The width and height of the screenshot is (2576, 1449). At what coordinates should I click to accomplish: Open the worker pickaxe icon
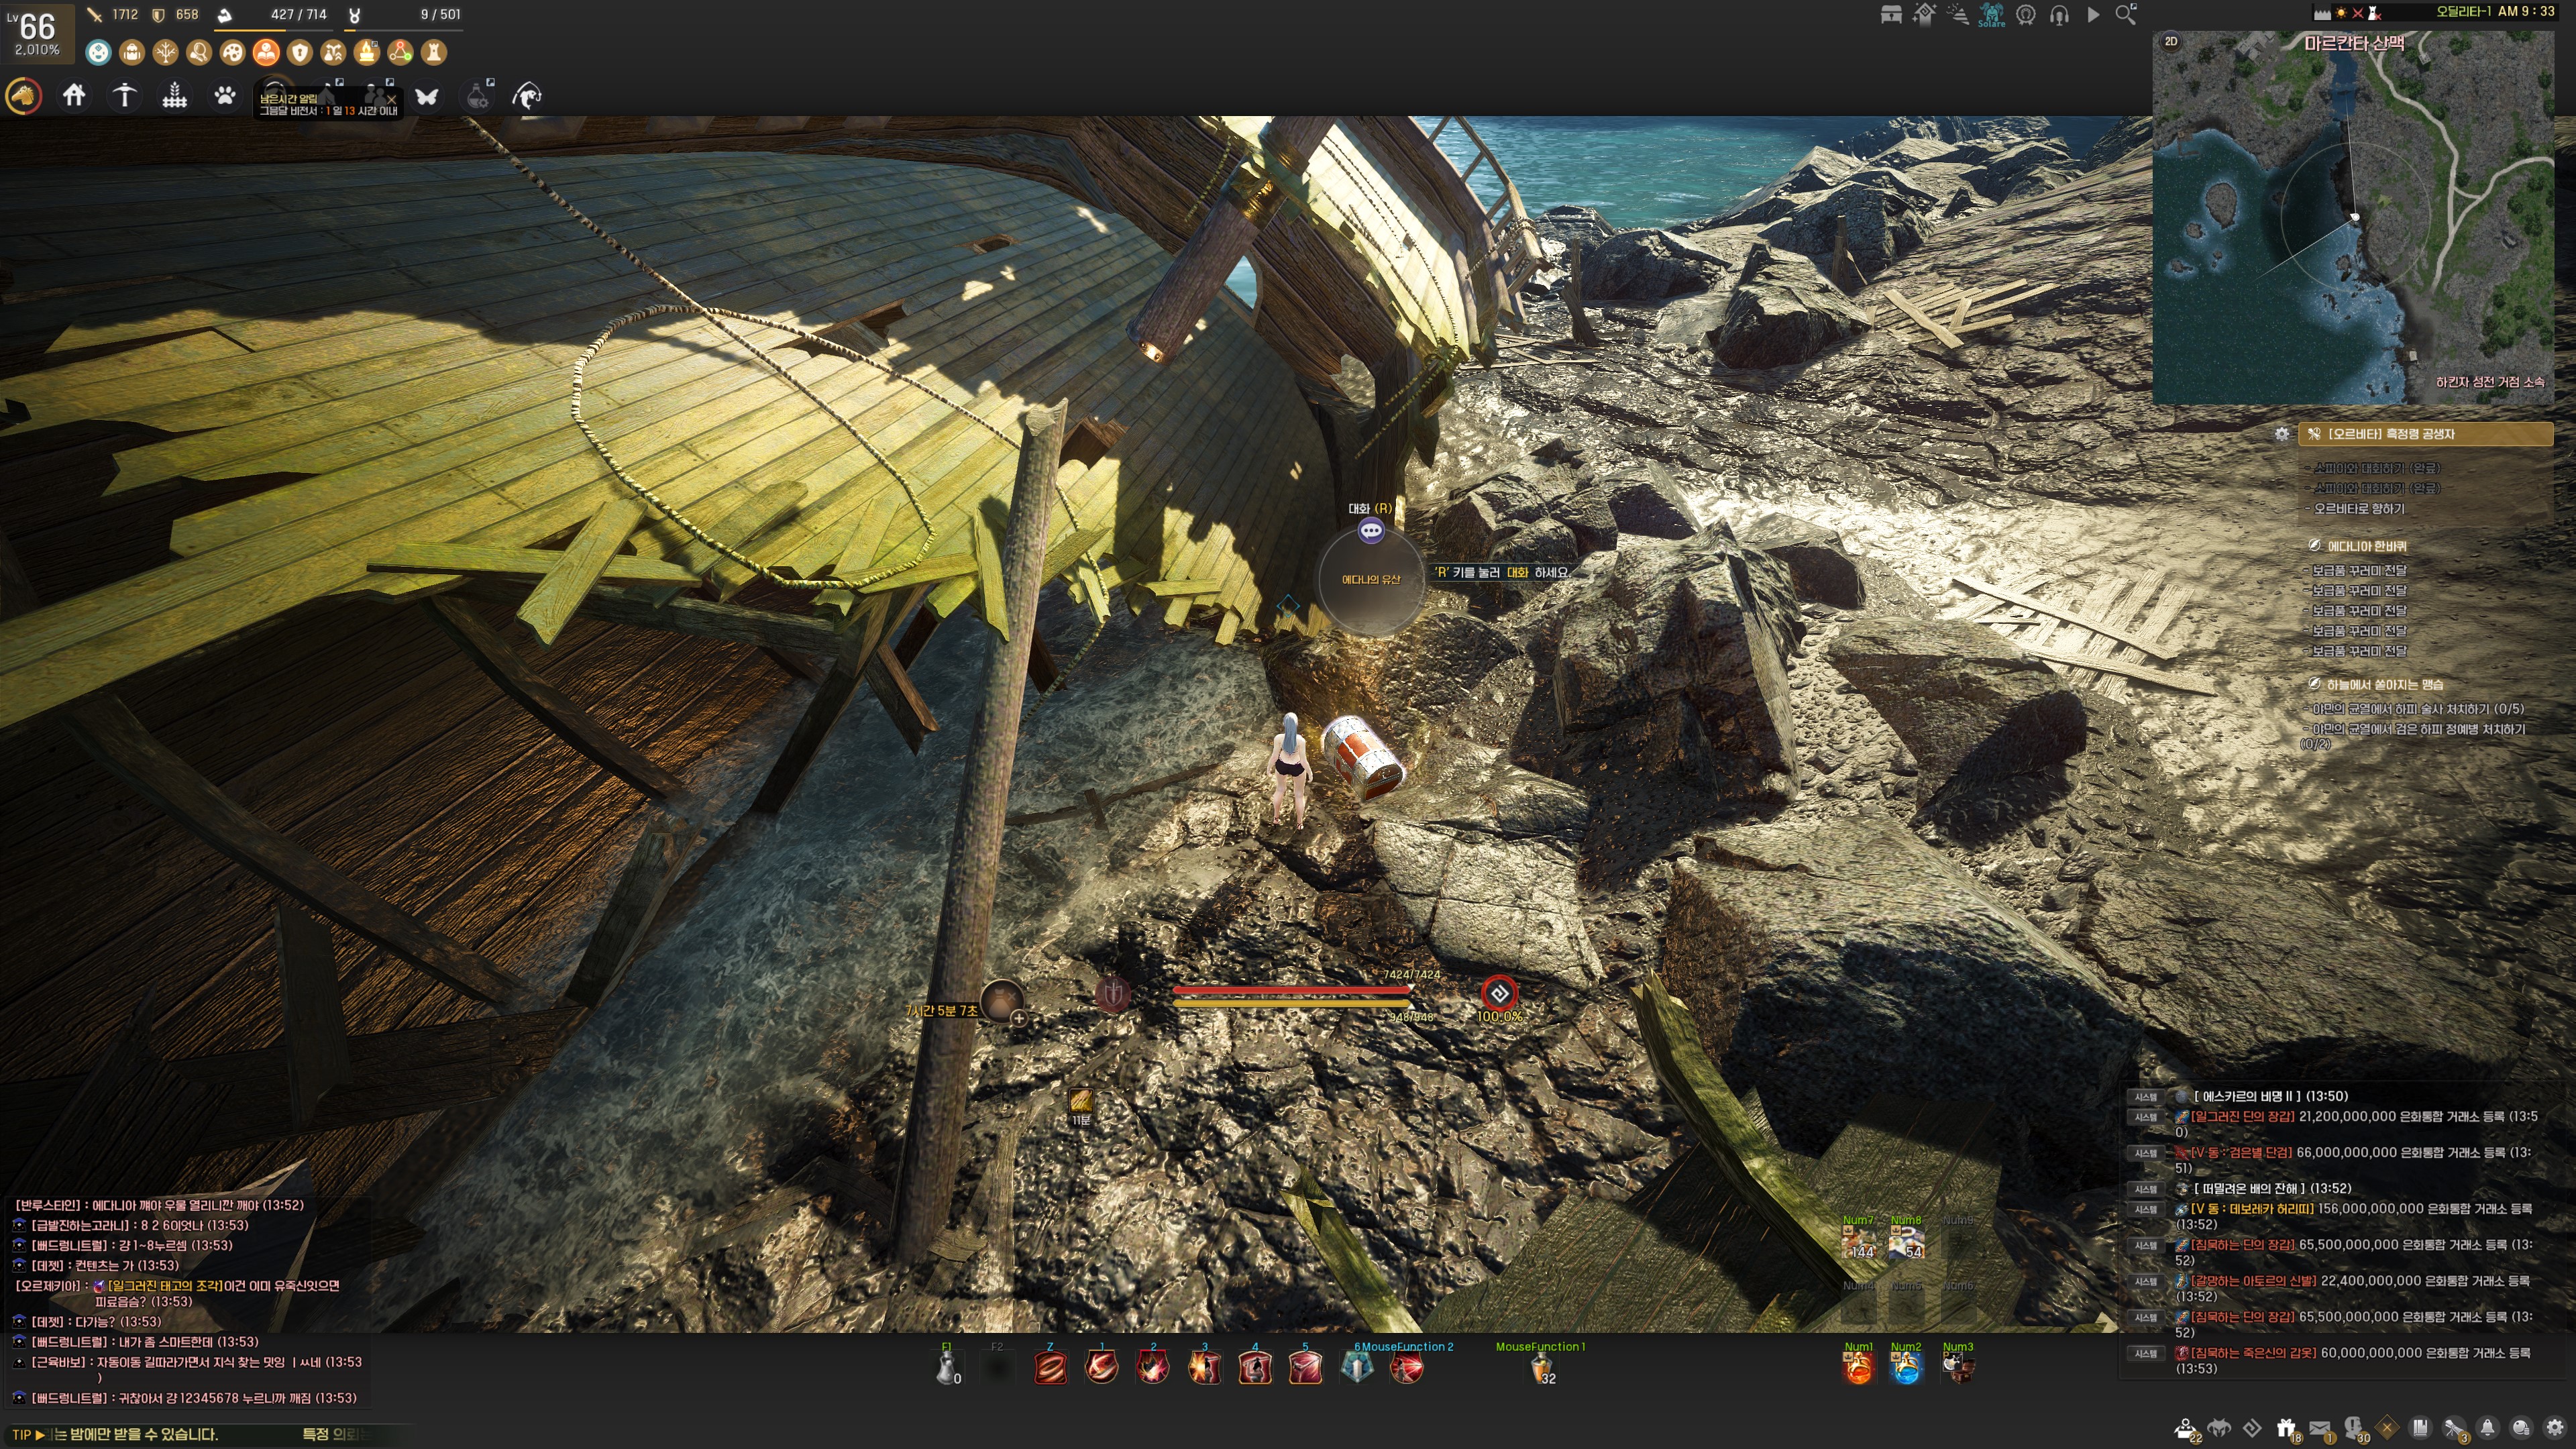pyautogui.click(x=125, y=96)
